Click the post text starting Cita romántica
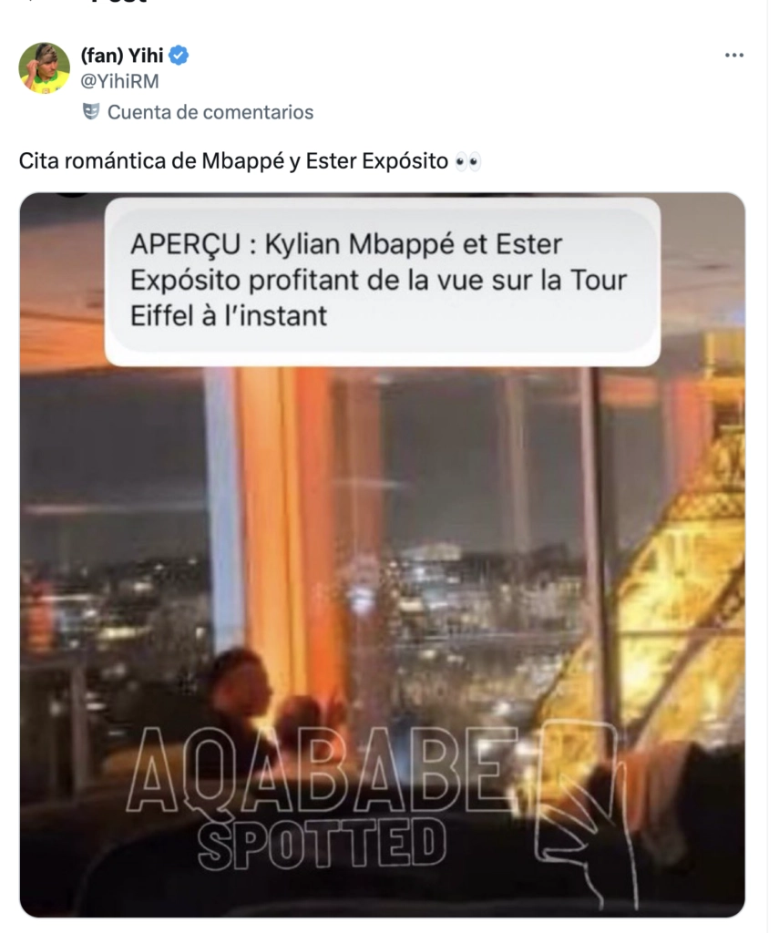 pos(250,161)
